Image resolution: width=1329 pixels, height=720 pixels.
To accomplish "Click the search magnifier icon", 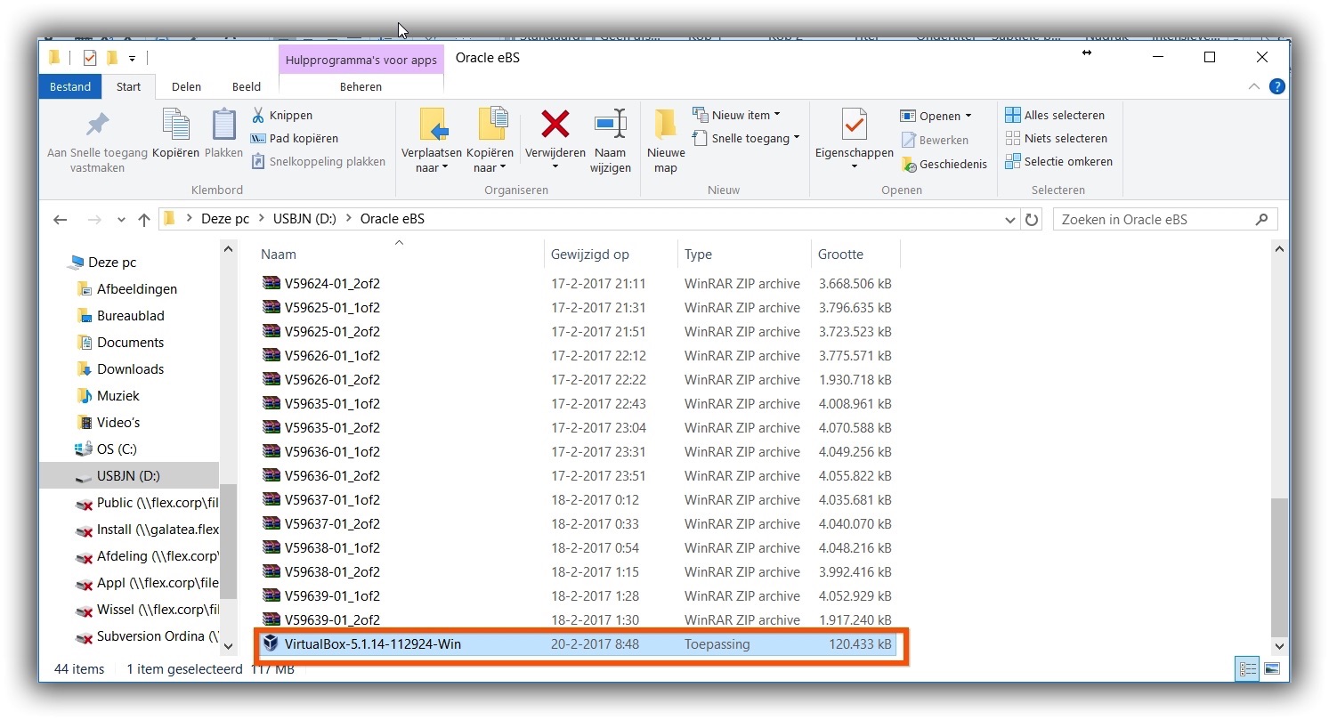I will pos(1261,219).
